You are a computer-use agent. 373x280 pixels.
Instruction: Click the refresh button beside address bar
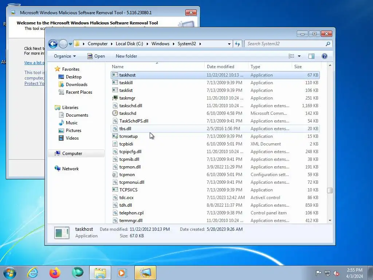[x=237, y=44]
